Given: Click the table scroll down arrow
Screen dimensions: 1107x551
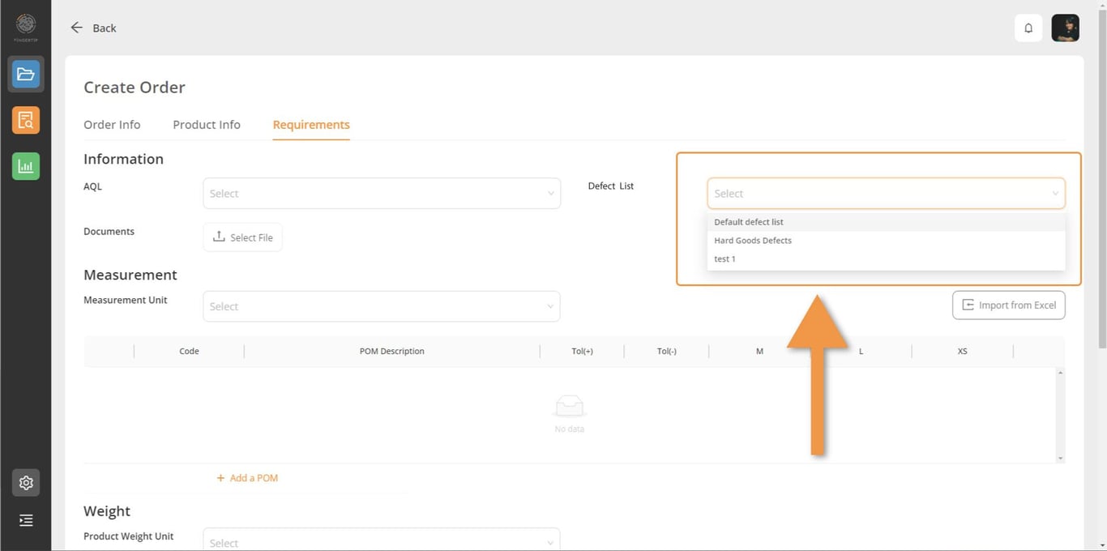Looking at the screenshot, I should tap(1060, 459).
